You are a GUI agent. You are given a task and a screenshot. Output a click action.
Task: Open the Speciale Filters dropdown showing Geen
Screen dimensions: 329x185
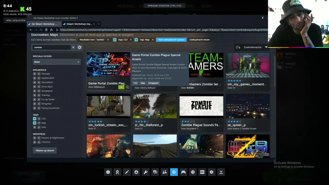click(x=57, y=62)
